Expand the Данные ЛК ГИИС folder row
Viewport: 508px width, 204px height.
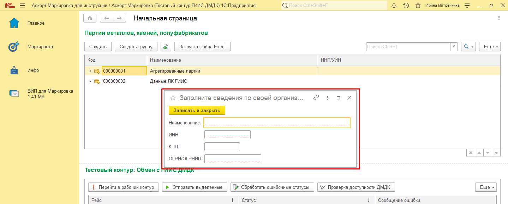(x=90, y=81)
